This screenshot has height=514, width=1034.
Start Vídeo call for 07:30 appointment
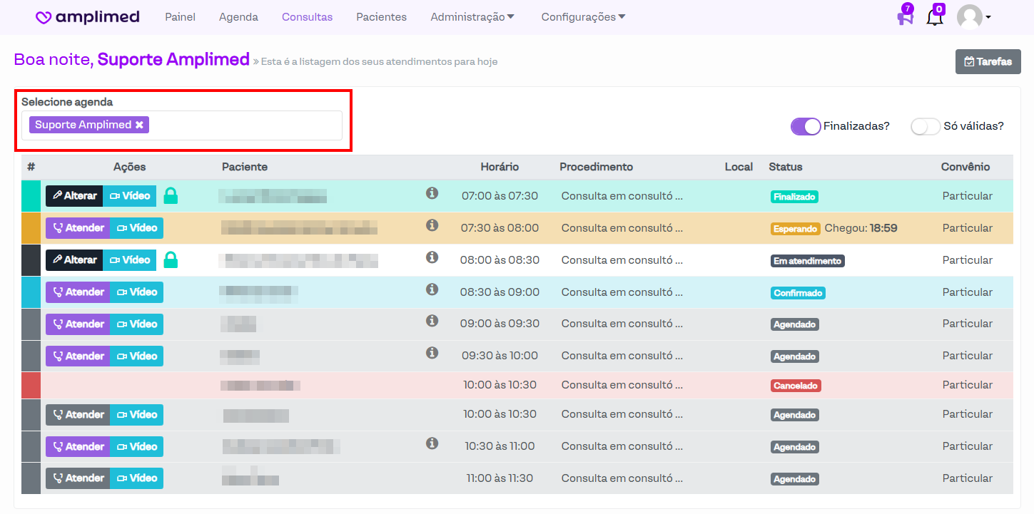click(136, 228)
